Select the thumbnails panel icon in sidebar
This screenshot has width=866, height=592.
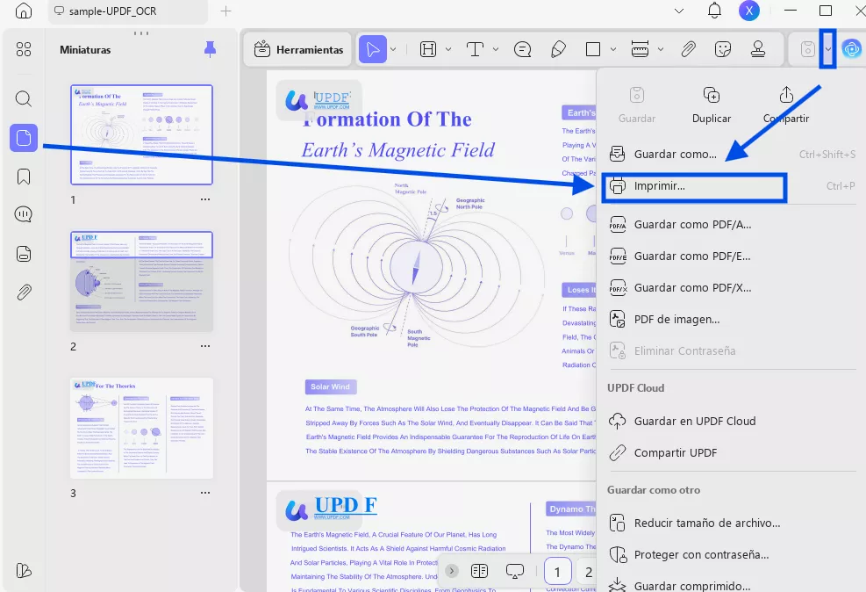tap(23, 137)
